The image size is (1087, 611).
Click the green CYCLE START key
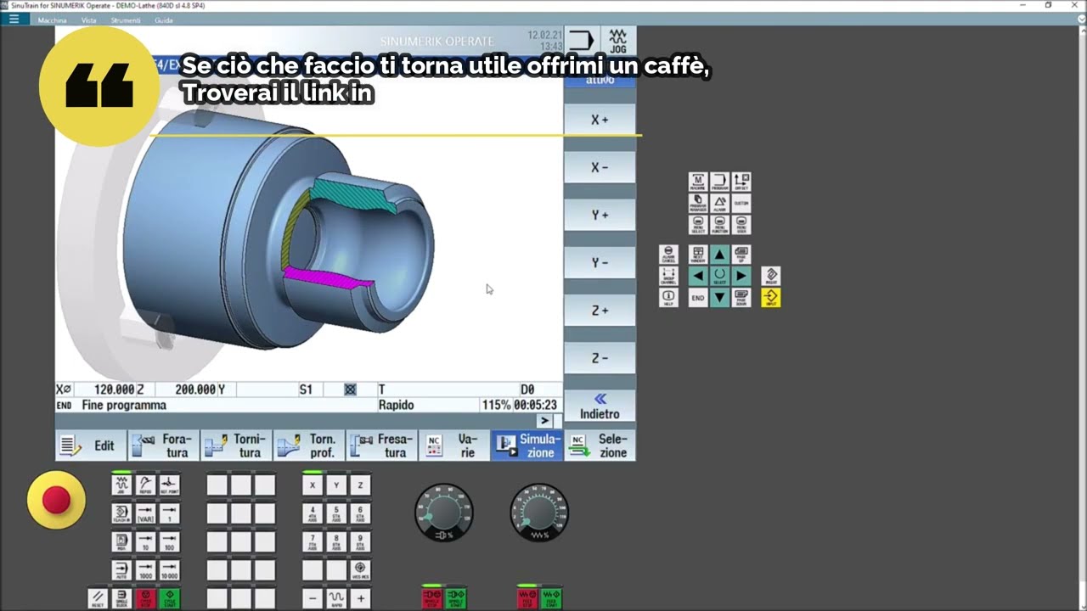170,598
